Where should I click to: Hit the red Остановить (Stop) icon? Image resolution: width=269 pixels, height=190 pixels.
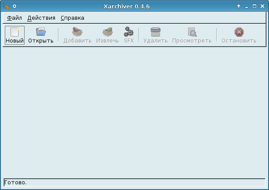(239, 32)
